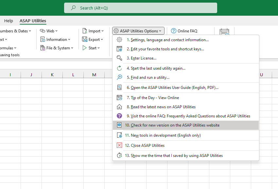The height and width of the screenshot is (189, 278).
Task: Click the Web tools icon
Action: pos(42,31)
